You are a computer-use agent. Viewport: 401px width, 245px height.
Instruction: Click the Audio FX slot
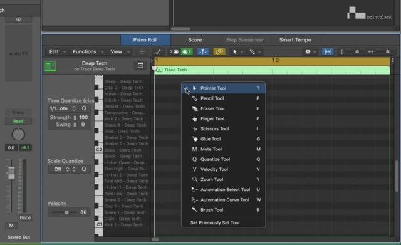point(18,53)
